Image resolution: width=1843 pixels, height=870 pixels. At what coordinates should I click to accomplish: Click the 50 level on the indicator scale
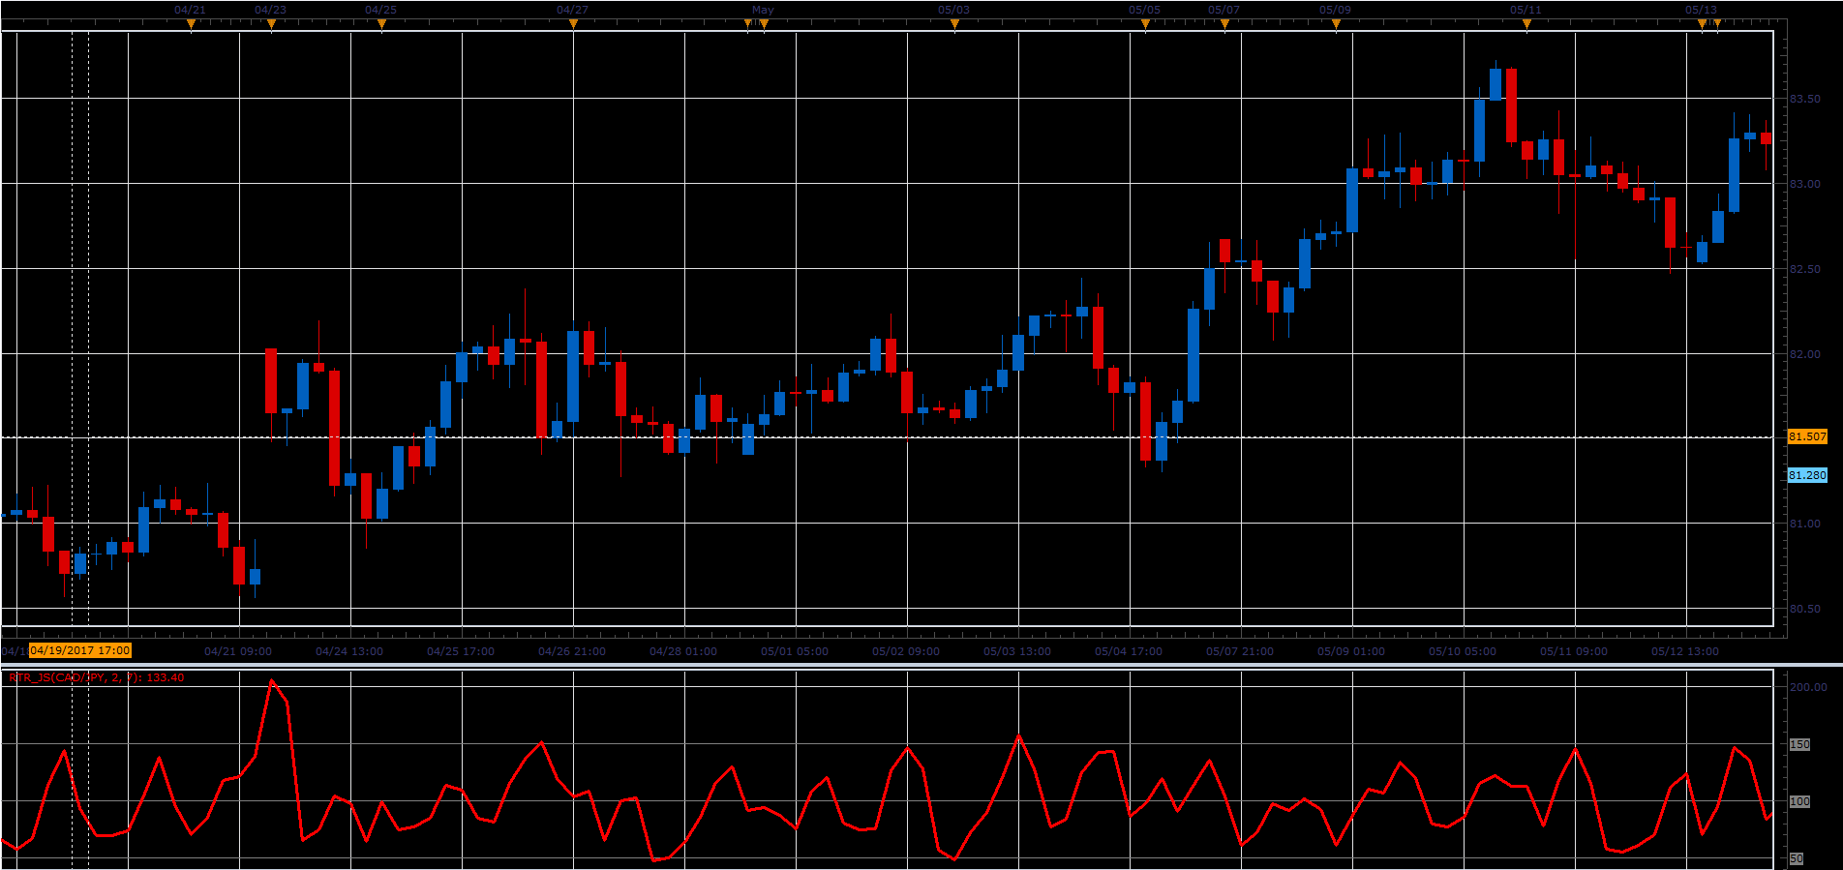click(1797, 858)
